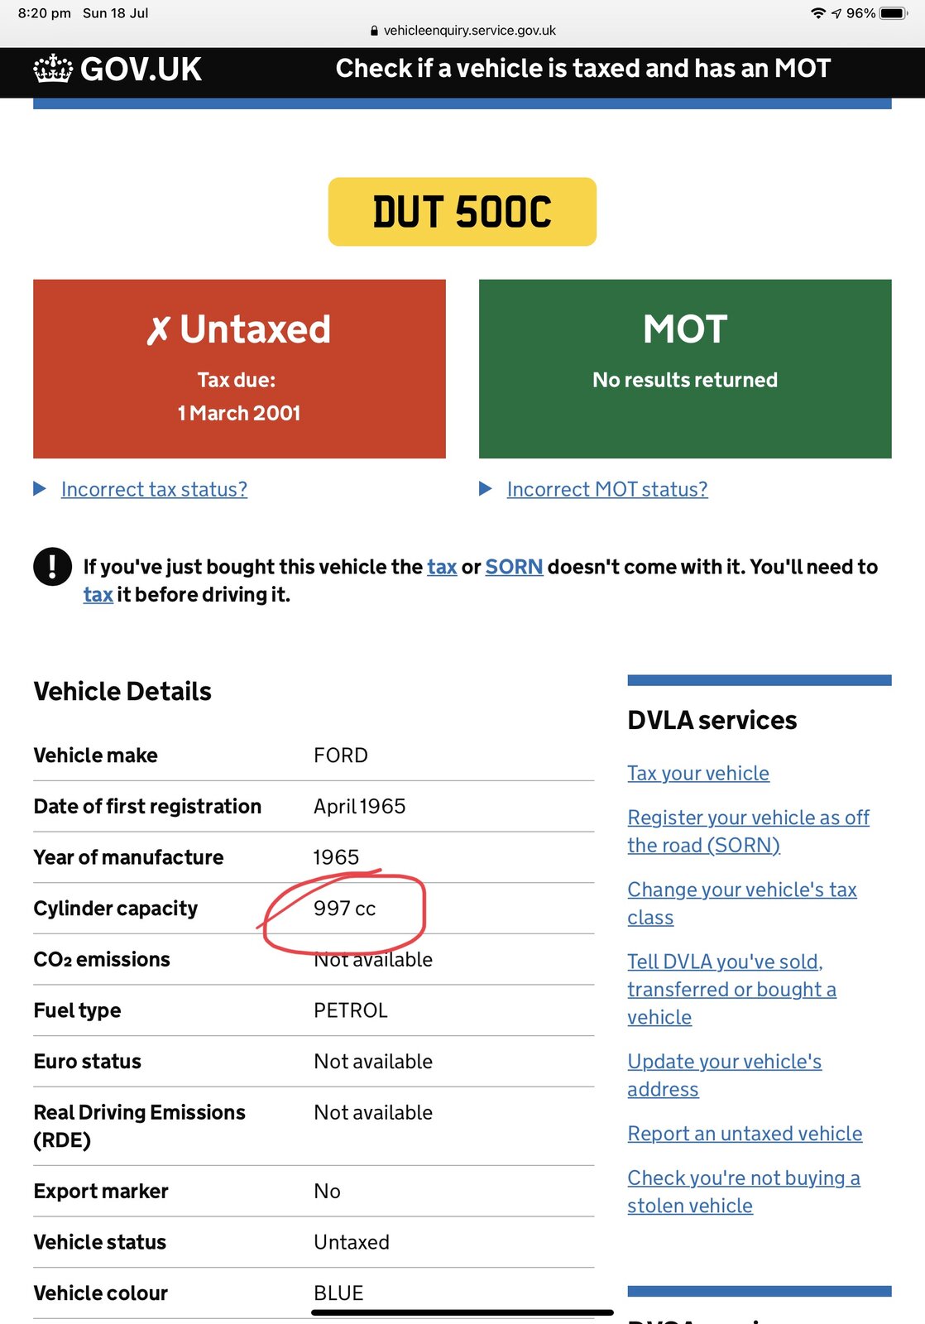Click the GOV.UK crown logo

click(x=53, y=69)
